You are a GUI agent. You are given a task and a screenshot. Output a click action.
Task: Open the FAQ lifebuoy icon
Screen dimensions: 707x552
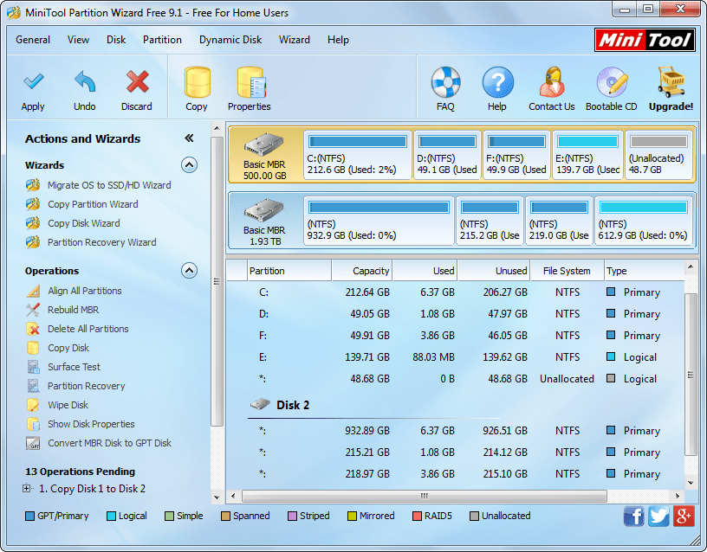(x=445, y=82)
